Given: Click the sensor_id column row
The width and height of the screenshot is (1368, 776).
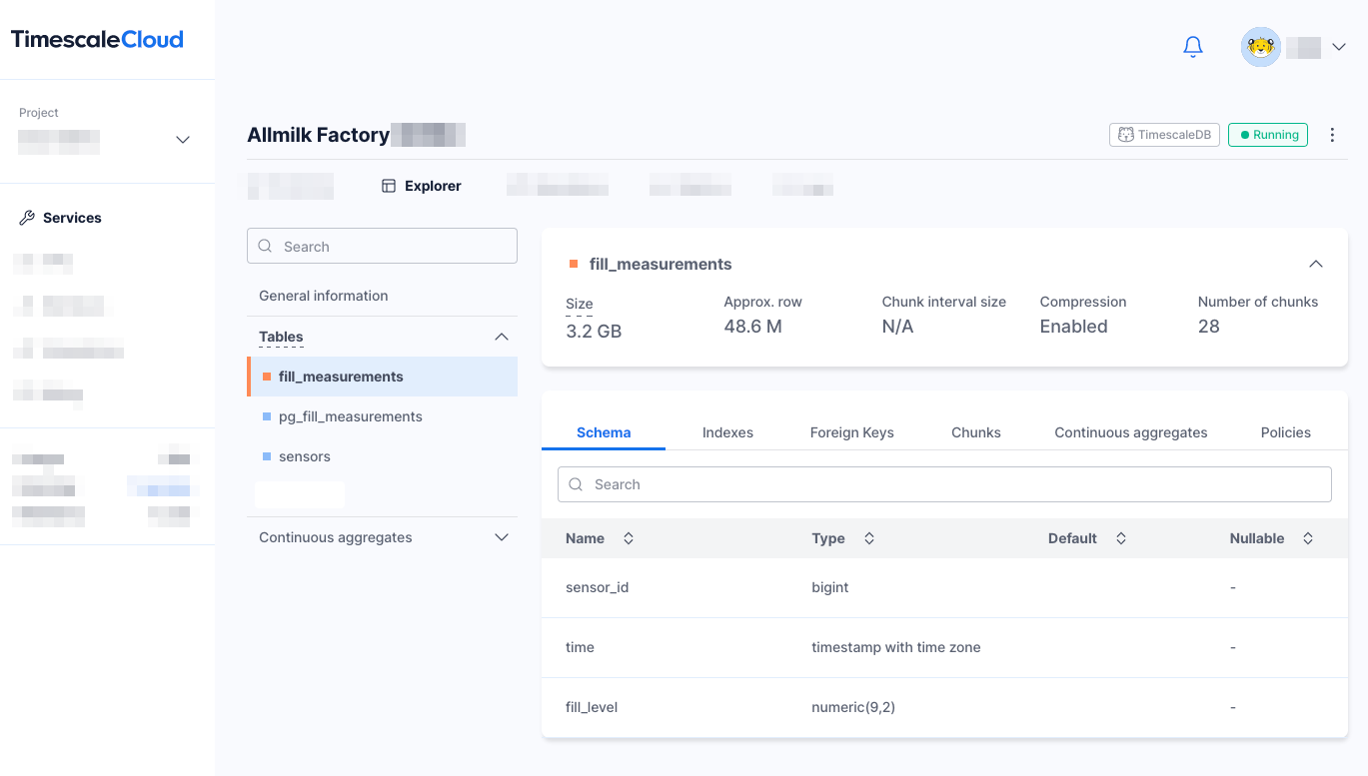Looking at the screenshot, I should pos(944,587).
